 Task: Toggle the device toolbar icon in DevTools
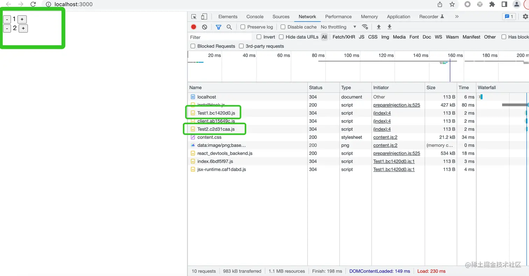pos(204,17)
